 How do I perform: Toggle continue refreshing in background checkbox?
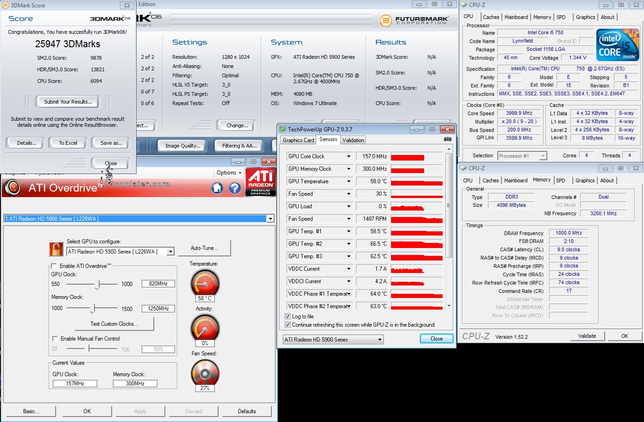[288, 325]
